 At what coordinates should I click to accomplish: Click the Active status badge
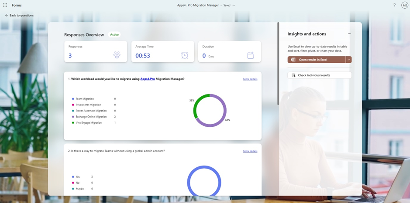(114, 35)
